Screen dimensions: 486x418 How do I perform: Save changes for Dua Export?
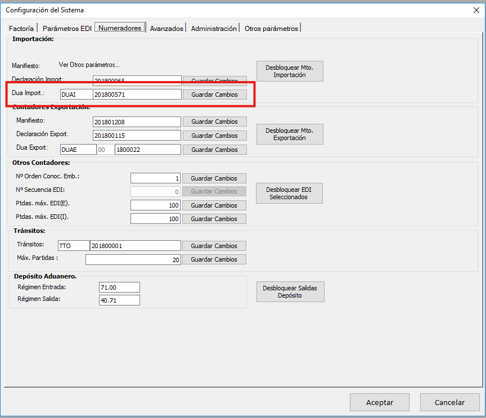point(214,150)
